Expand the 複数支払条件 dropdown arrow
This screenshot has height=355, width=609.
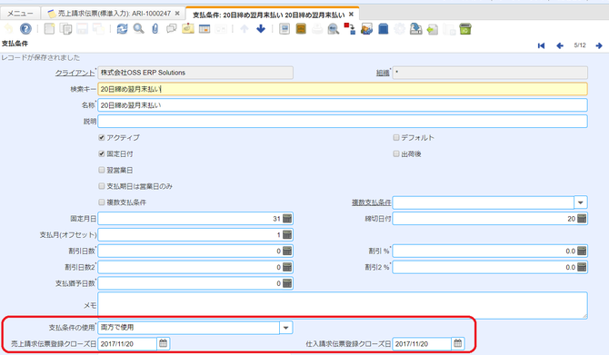(x=581, y=202)
